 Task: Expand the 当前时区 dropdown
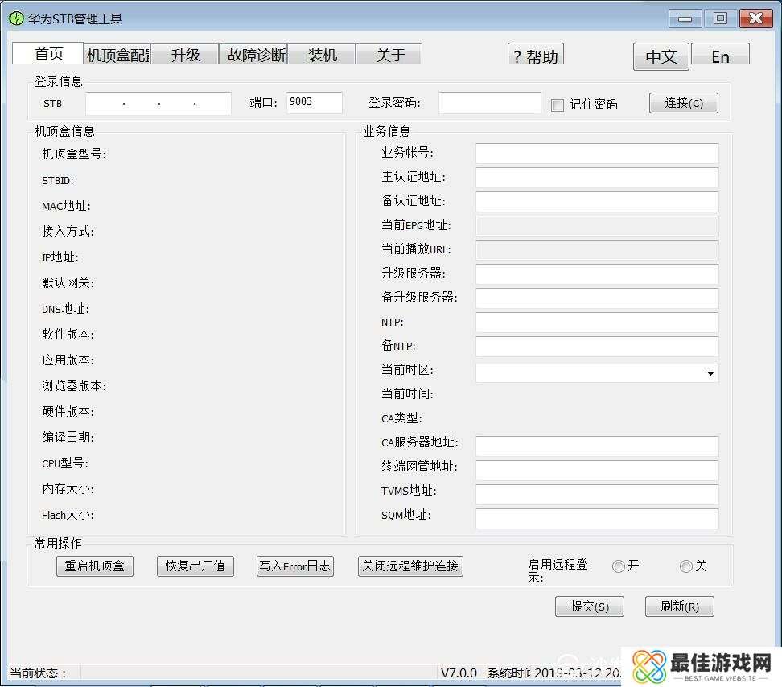pos(710,373)
